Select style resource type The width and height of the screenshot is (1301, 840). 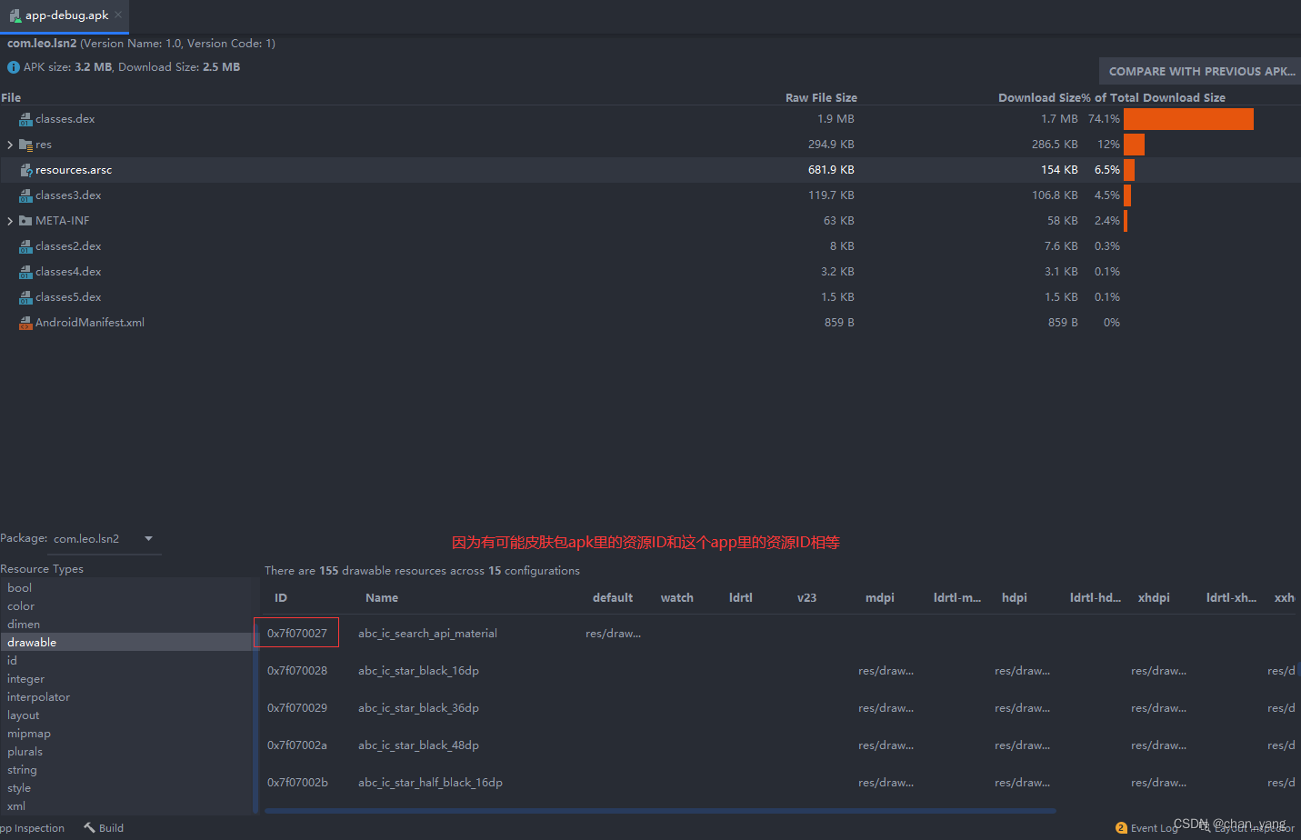coord(127,788)
